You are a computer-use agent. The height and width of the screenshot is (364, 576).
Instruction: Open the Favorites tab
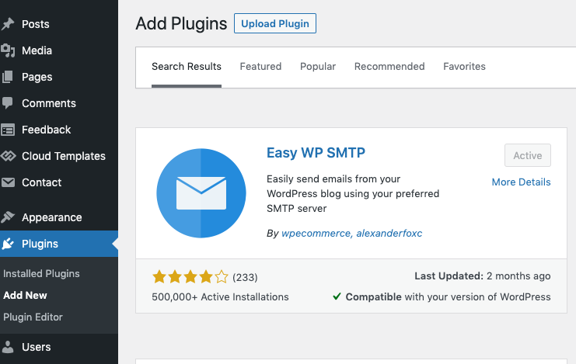pos(464,67)
